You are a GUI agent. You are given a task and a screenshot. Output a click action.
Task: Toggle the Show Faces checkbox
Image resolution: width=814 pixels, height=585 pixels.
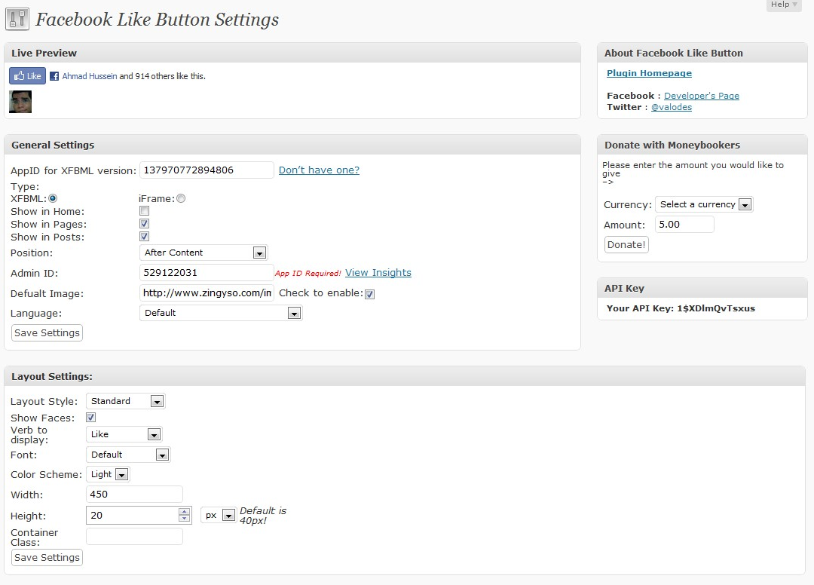click(91, 418)
